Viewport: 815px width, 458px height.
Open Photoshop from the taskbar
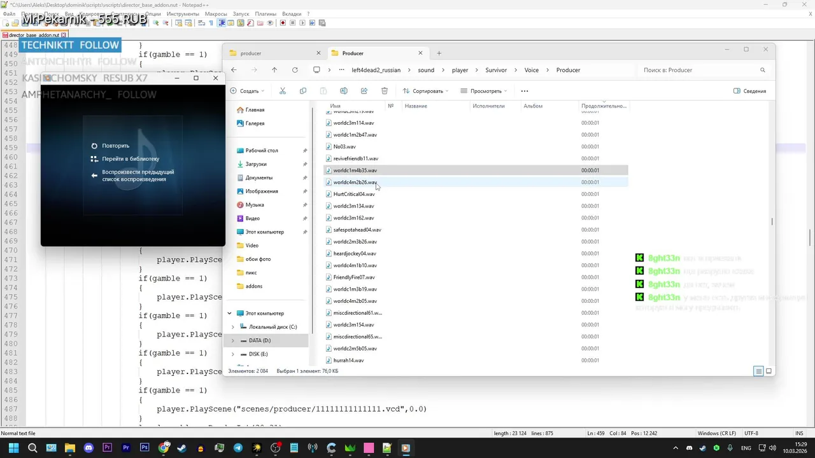[x=145, y=448]
